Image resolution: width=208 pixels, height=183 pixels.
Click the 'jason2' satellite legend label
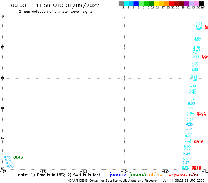tap(118, 175)
